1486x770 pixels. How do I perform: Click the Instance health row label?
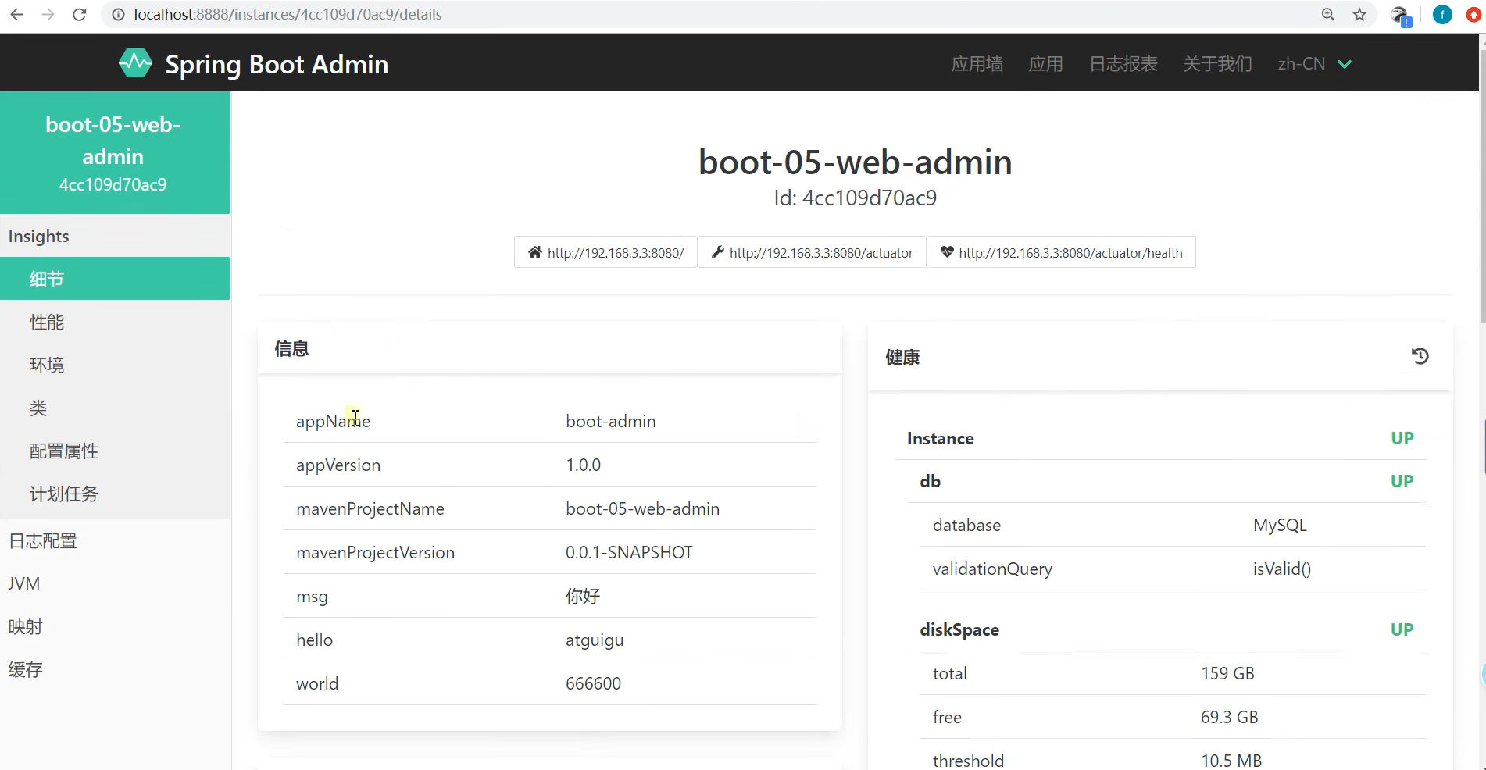click(x=940, y=438)
